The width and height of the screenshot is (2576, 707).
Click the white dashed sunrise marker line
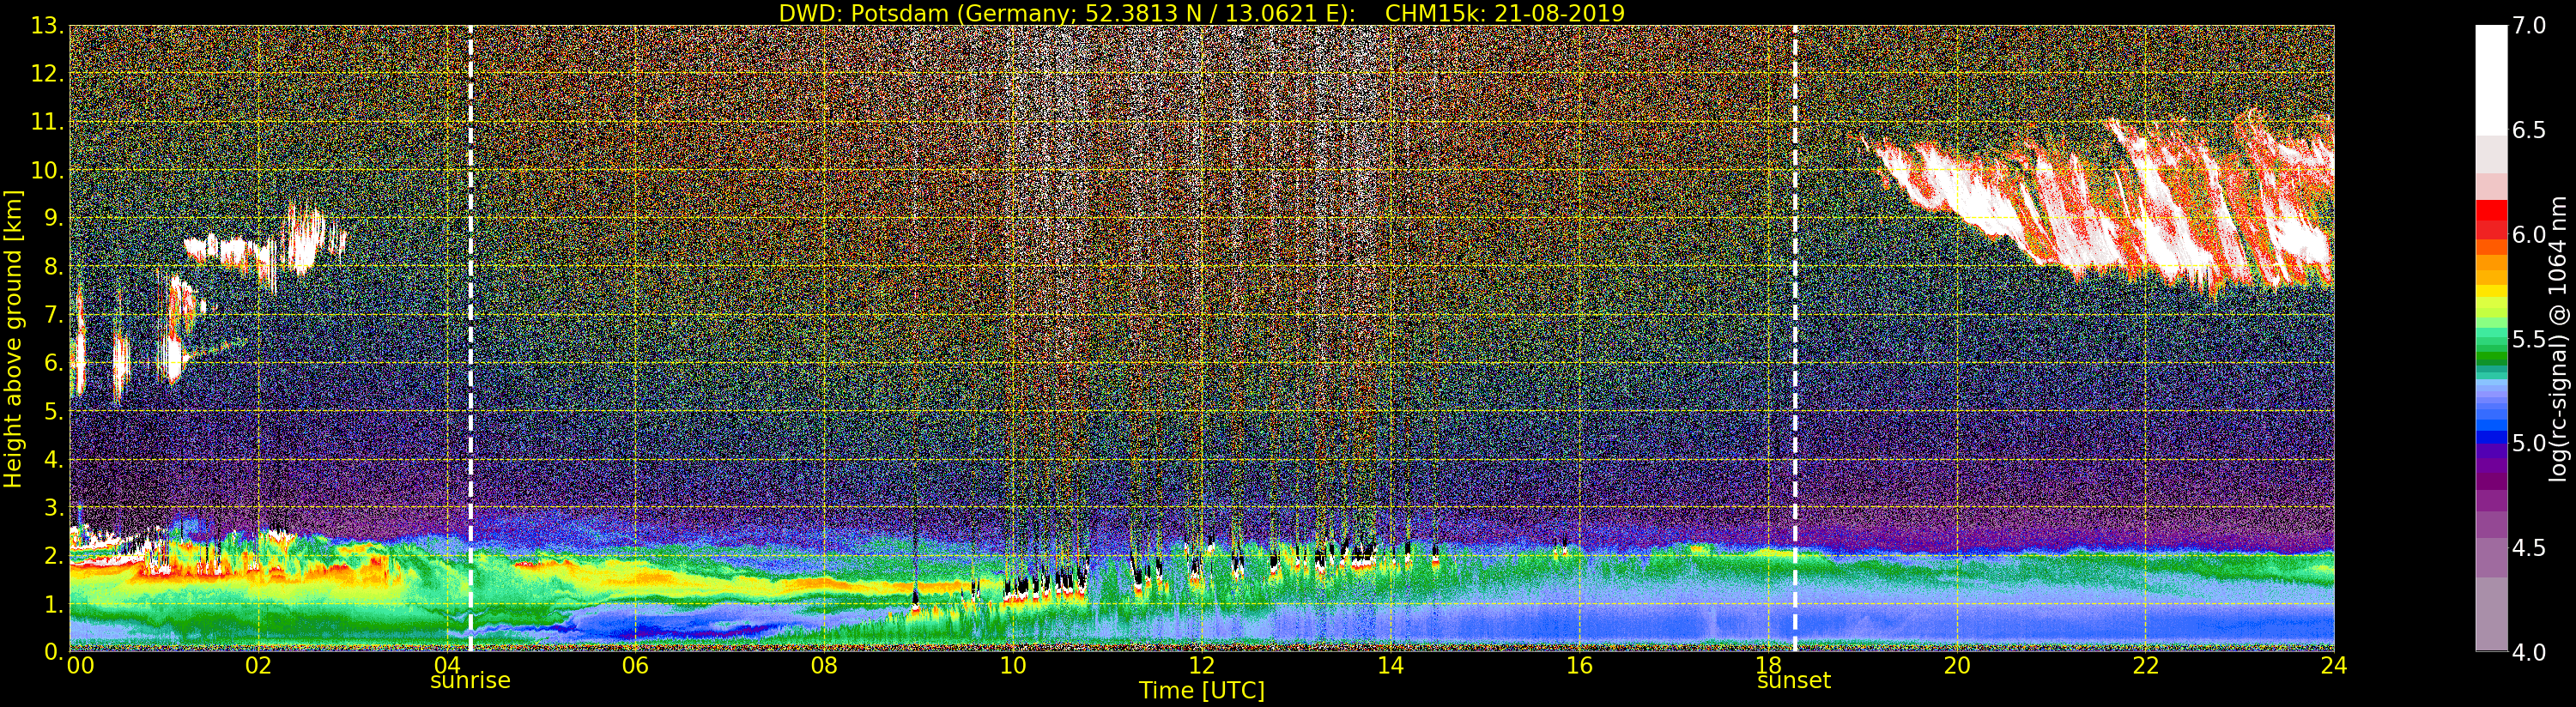point(470,339)
